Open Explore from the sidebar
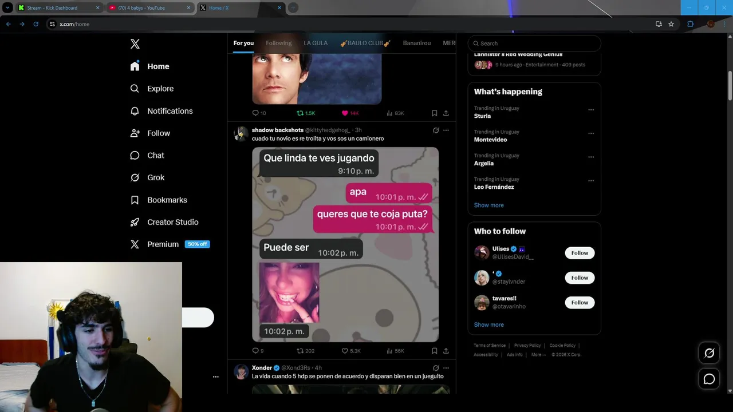 pos(152,89)
